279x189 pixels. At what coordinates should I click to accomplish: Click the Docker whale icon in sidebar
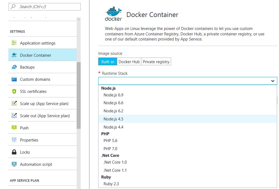[x=14, y=55]
